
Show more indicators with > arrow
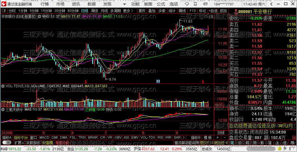183,138
